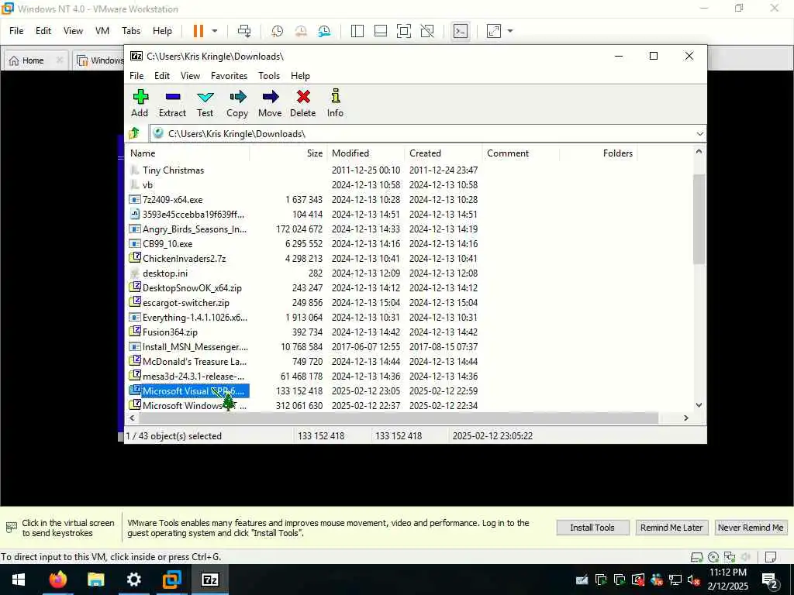Open the 7-Zip Help menu
The image size is (794, 595).
300,75
